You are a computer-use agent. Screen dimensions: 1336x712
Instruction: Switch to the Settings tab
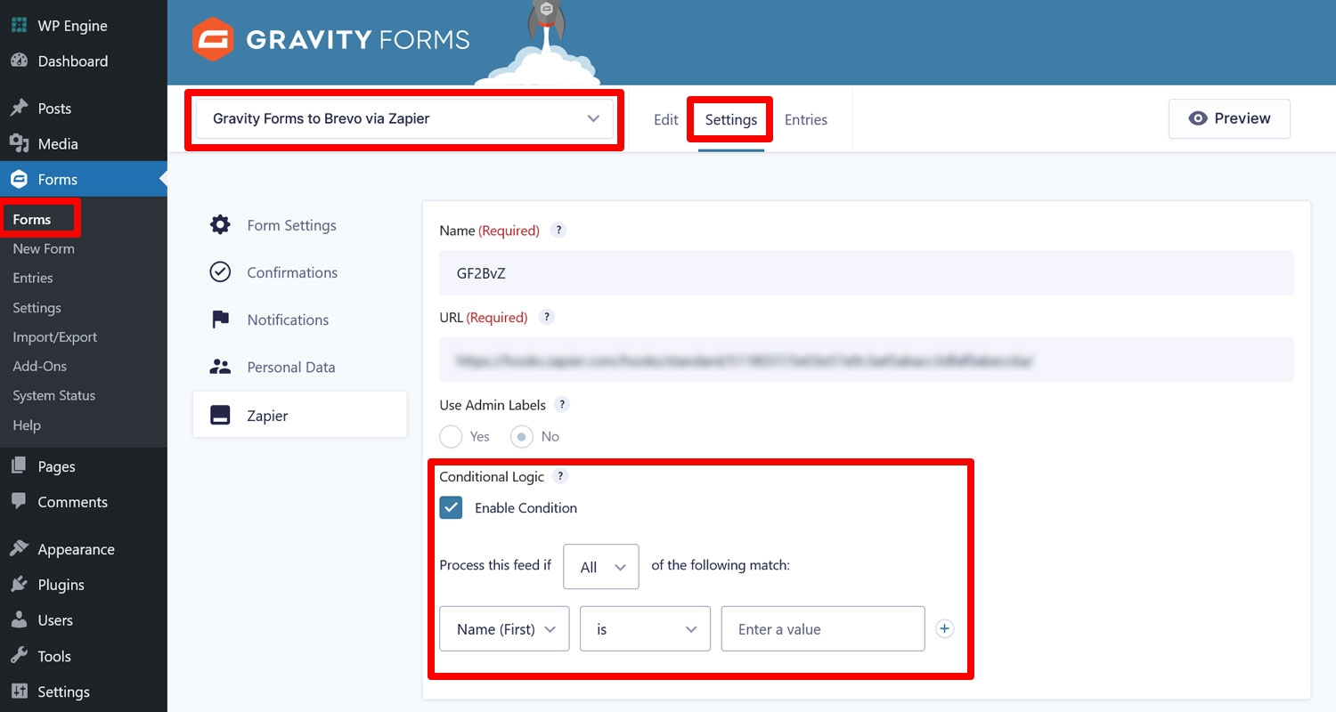731,120
